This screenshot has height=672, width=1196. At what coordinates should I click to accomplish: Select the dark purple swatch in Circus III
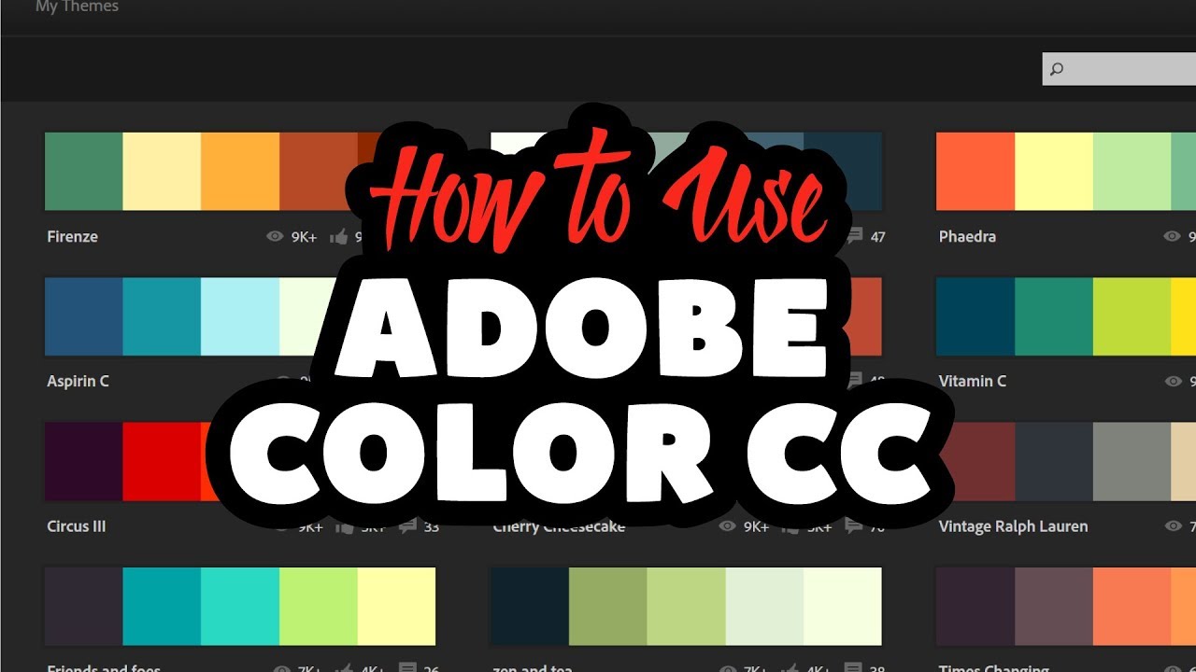point(84,461)
